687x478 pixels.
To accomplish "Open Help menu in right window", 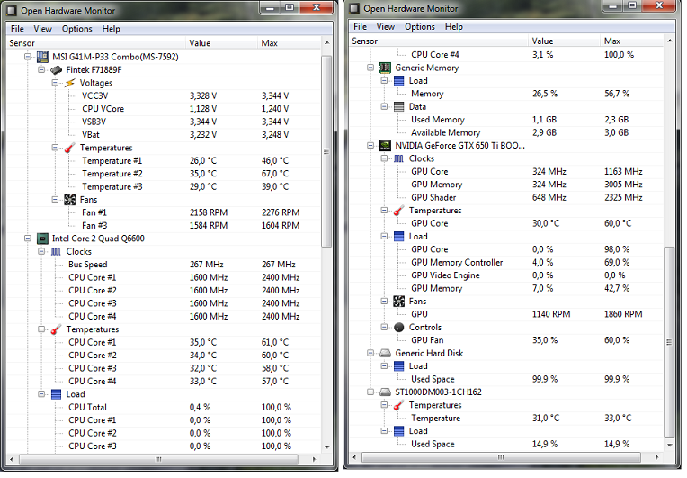I will (454, 27).
